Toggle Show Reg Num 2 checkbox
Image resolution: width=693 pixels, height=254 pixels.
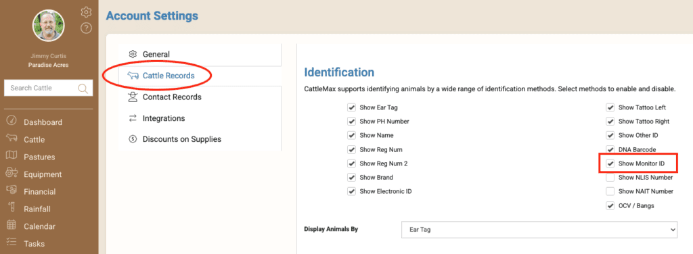[351, 163]
